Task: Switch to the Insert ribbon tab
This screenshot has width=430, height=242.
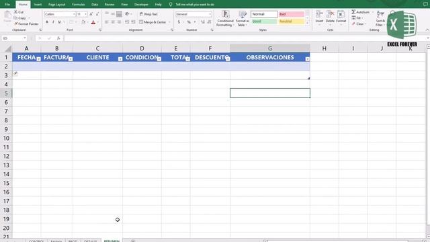Action: coord(38,5)
